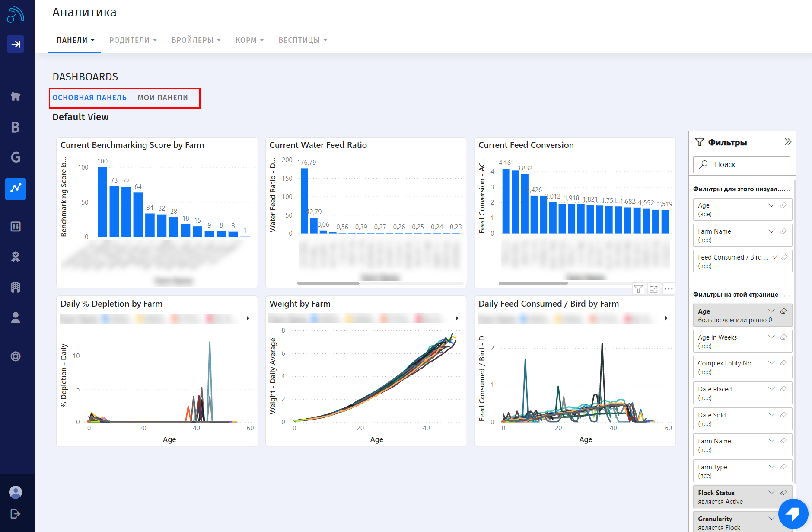Expand the visual-level Age filter card
The width and height of the screenshot is (812, 532).
pyautogui.click(x=771, y=205)
